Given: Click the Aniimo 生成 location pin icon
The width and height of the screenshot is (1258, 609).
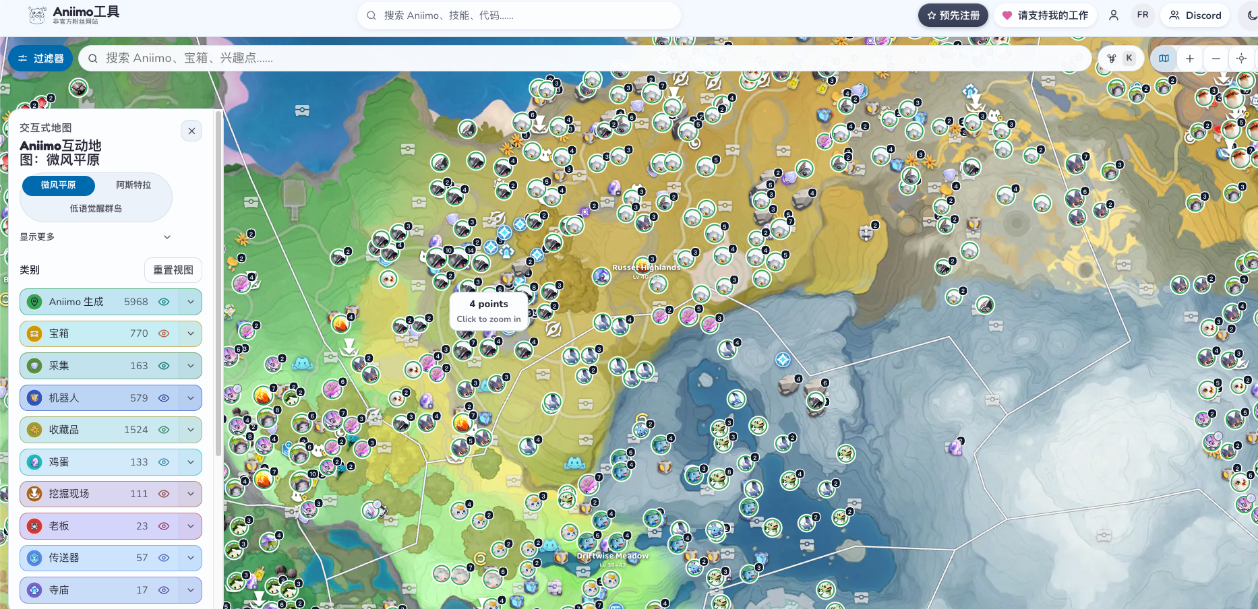Looking at the screenshot, I should pyautogui.click(x=34, y=302).
